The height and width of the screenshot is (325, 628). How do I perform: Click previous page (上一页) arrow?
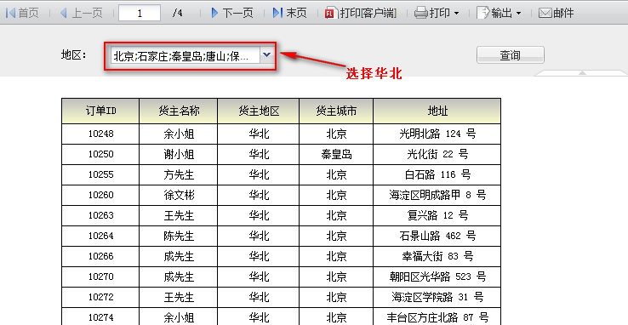[x=63, y=13]
